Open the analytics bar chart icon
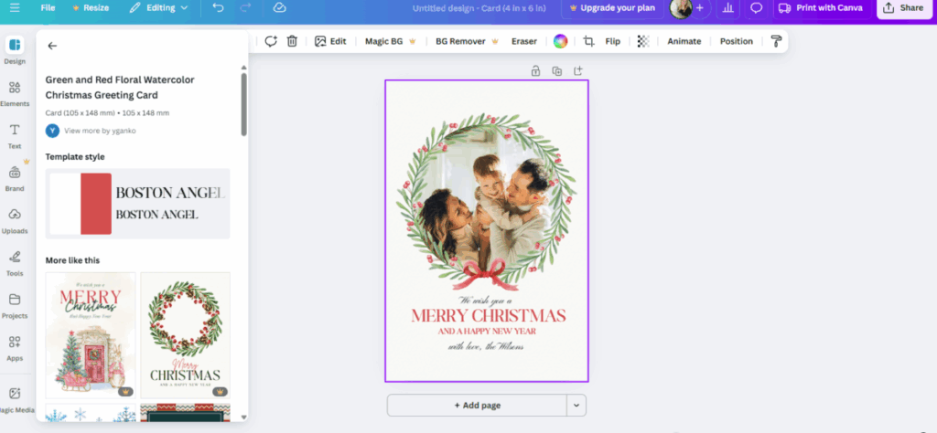The image size is (937, 433). pyautogui.click(x=727, y=7)
